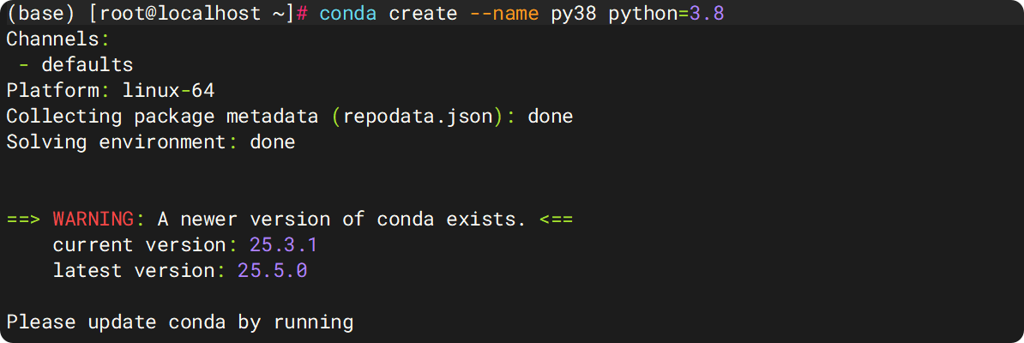Click the linux-64 platform value
The image size is (1024, 343).
point(168,91)
